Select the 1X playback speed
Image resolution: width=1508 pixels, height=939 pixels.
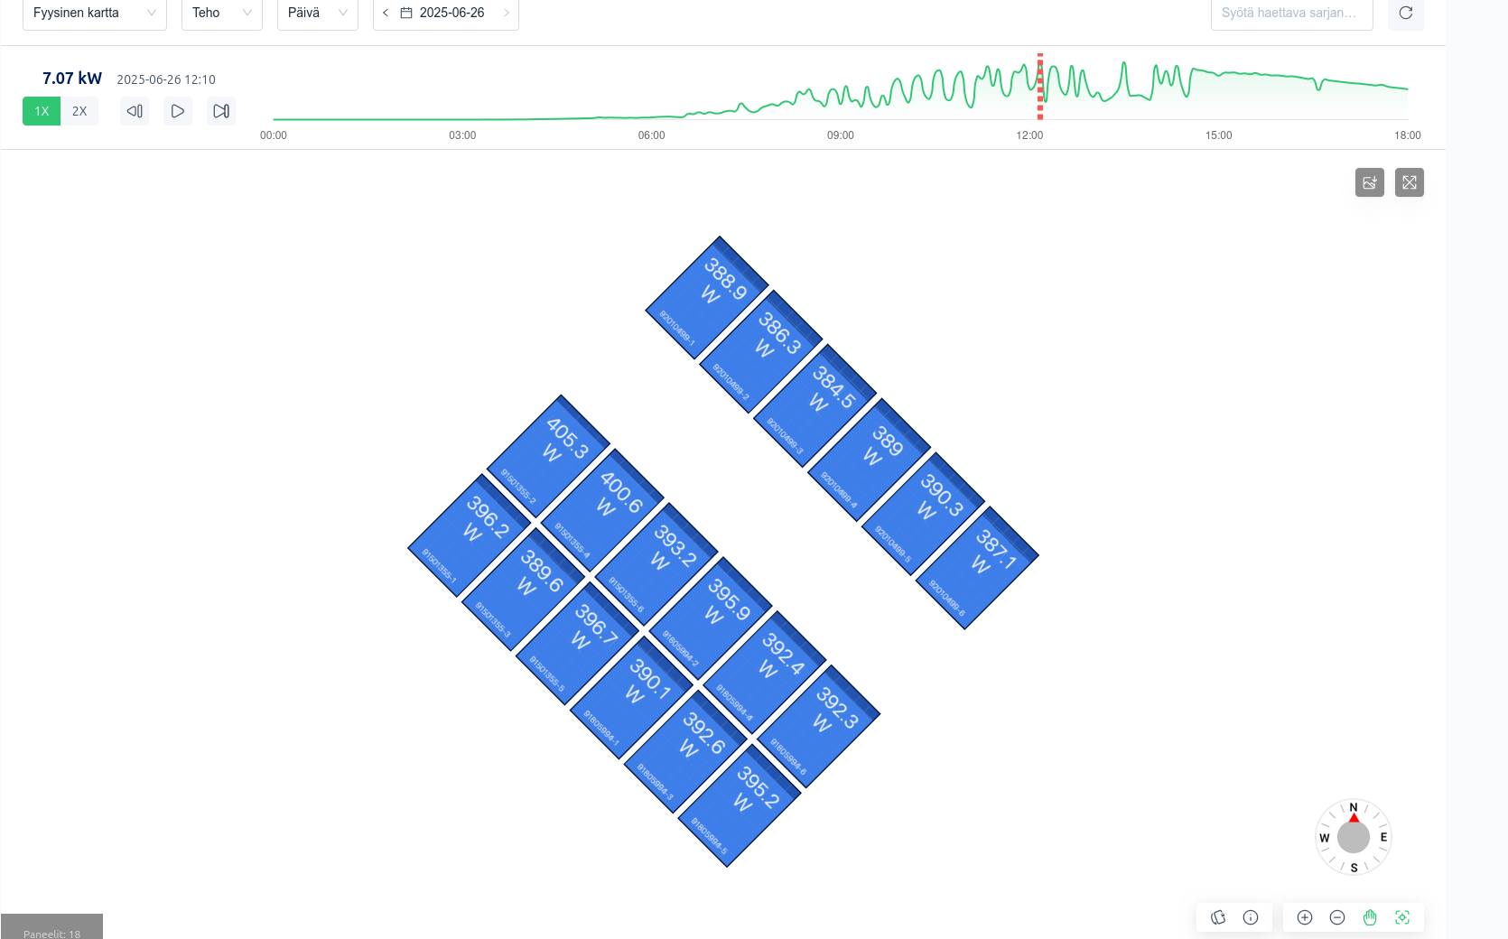tap(42, 111)
